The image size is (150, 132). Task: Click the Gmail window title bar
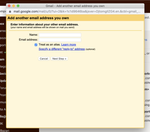(x=75, y=6)
